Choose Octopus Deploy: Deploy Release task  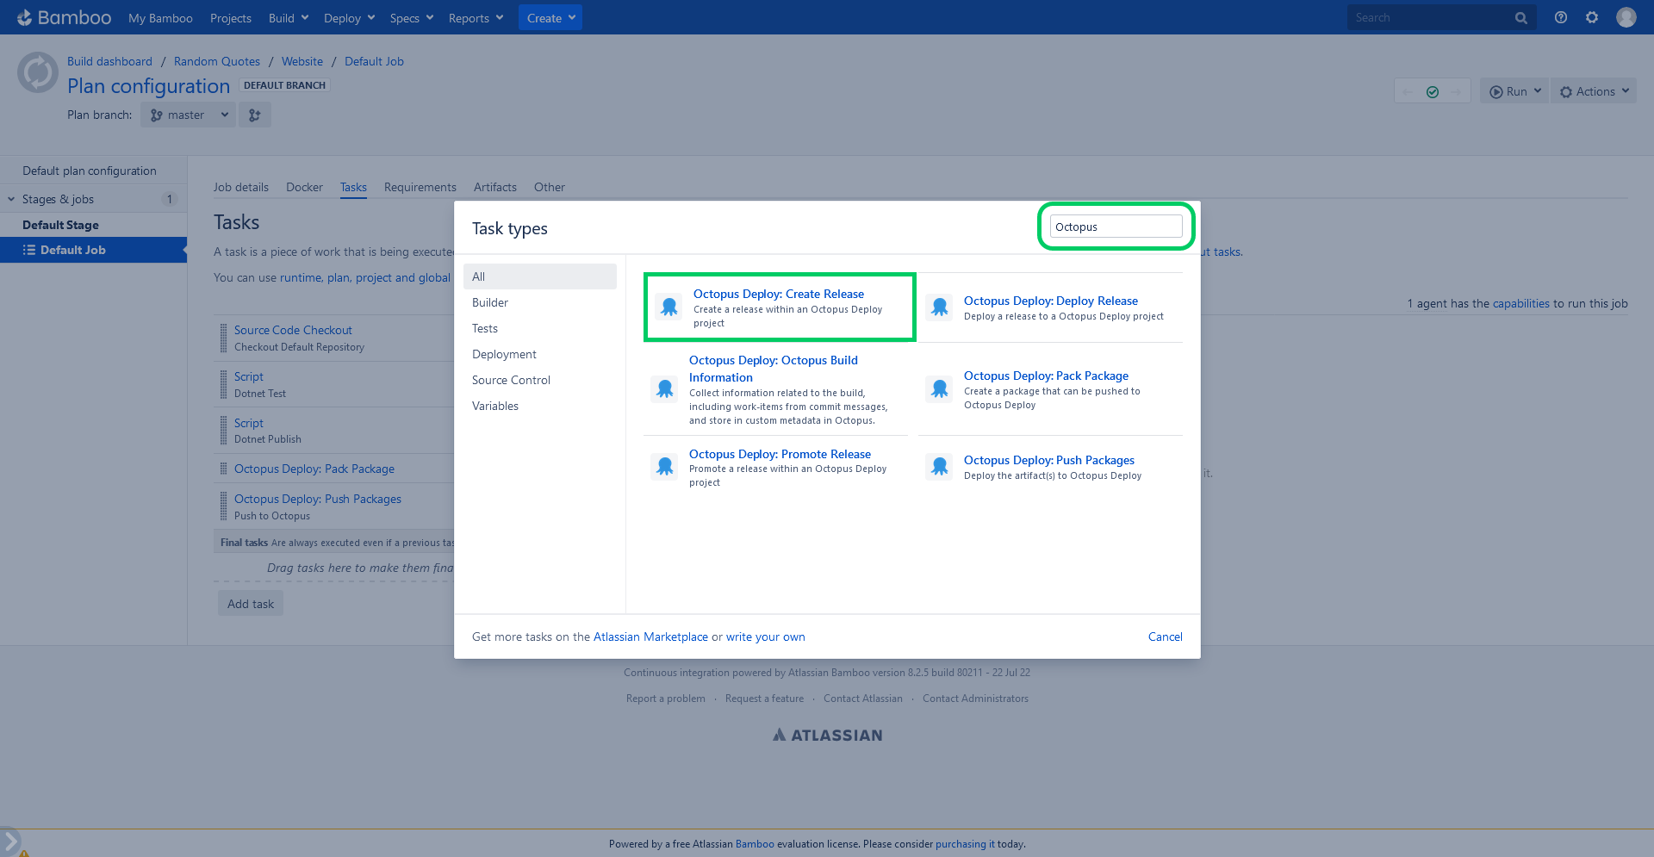(x=1051, y=301)
